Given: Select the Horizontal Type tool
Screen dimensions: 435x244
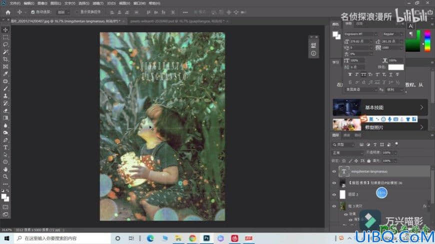Looking at the screenshot, I should (5, 147).
